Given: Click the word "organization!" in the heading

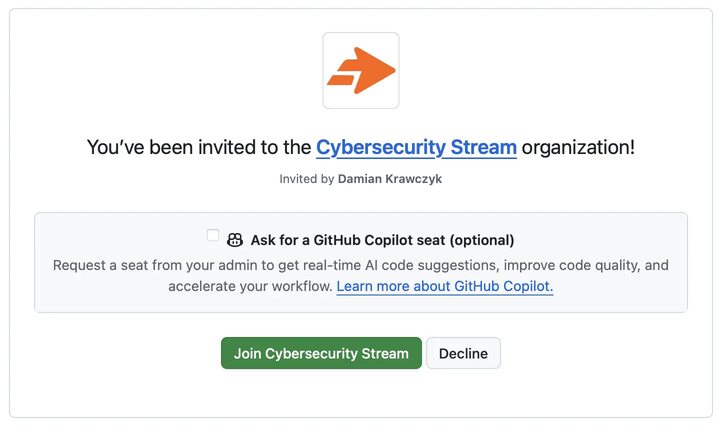Looking at the screenshot, I should coord(578,147).
